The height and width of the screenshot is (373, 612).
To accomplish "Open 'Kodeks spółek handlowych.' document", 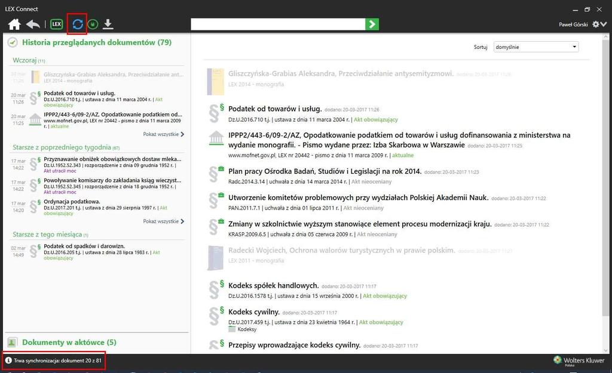I will tap(274, 286).
